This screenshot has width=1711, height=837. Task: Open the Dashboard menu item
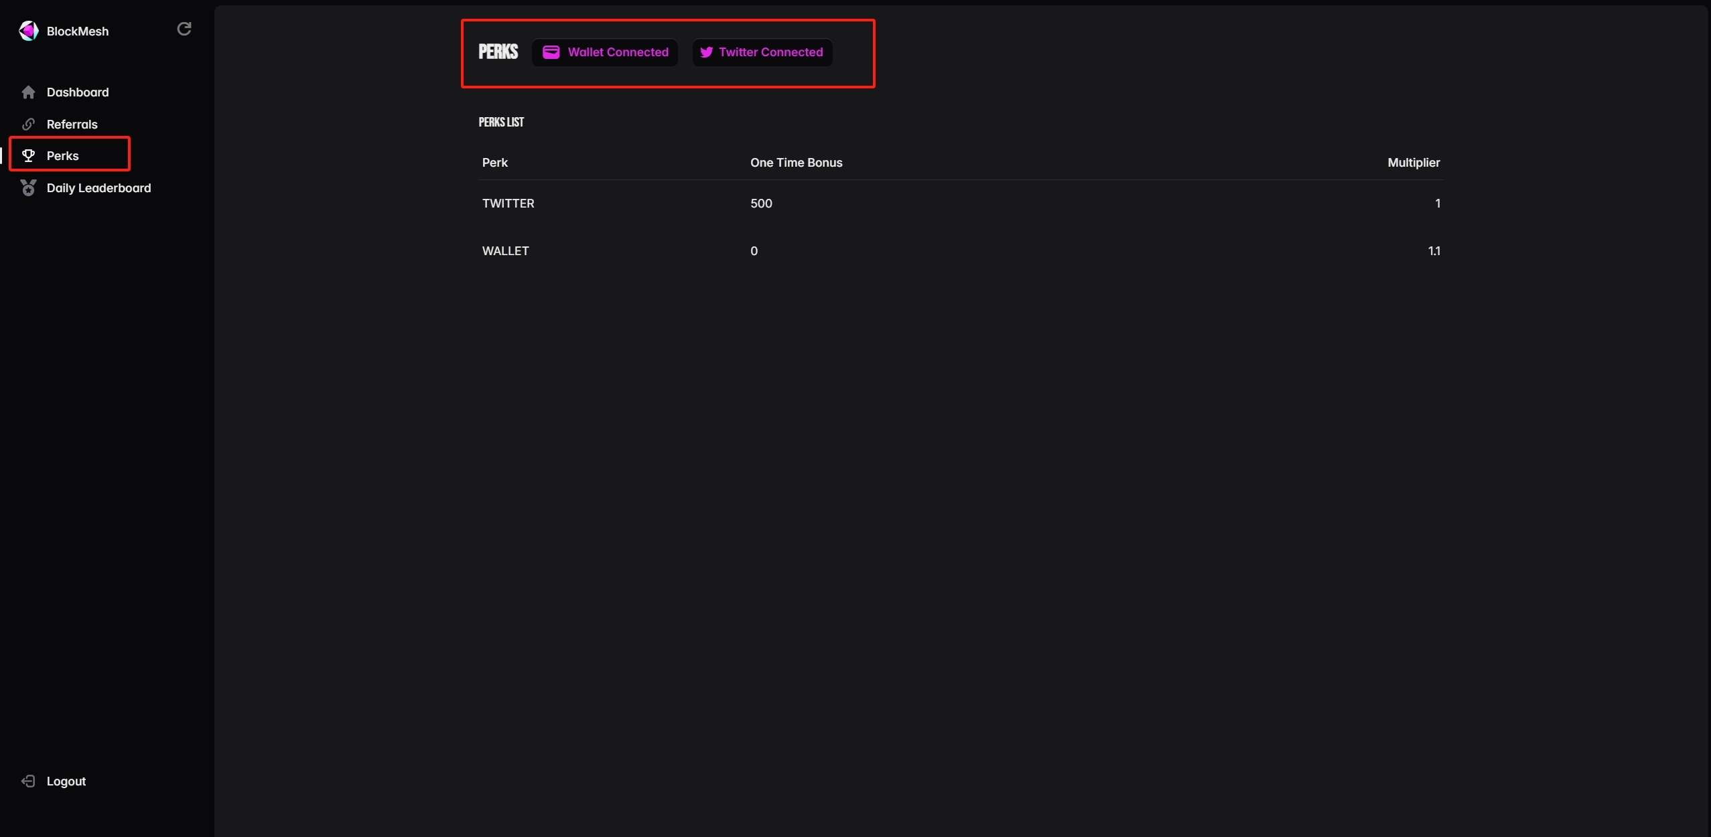[x=78, y=92]
